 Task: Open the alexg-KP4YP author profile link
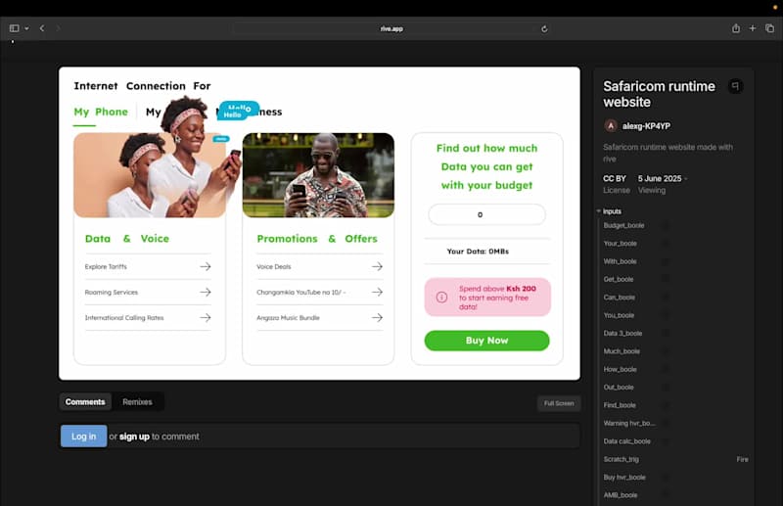pos(646,126)
